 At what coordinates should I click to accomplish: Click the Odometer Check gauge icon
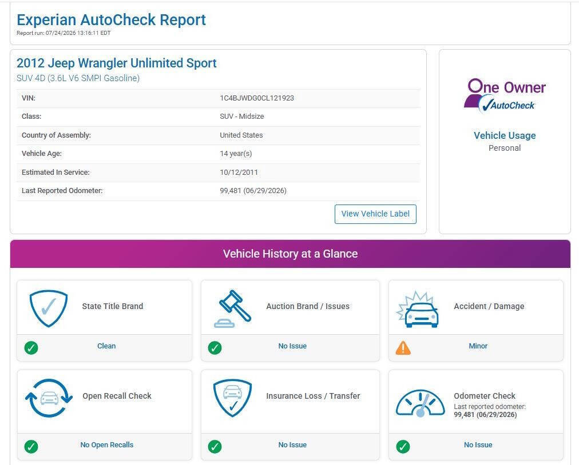[x=420, y=403]
